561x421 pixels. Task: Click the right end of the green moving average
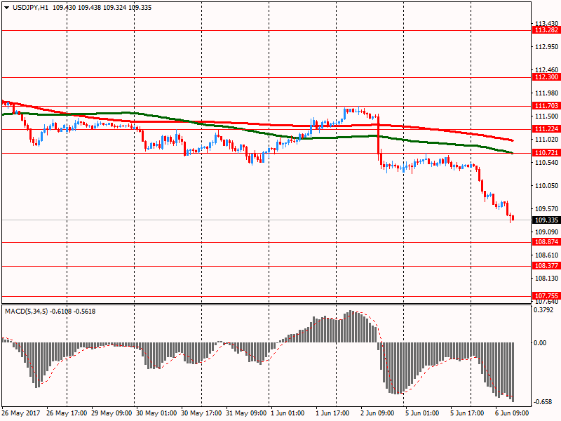tap(512, 153)
